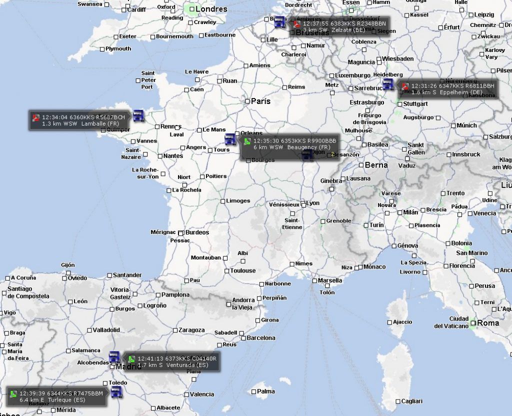The image size is (512, 416).
Task: Click the truck icon at Eppelheim
Action: (x=388, y=84)
